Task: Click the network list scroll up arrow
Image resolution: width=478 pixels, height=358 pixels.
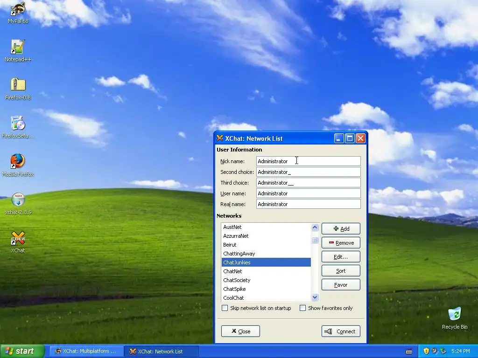Action: pyautogui.click(x=315, y=227)
